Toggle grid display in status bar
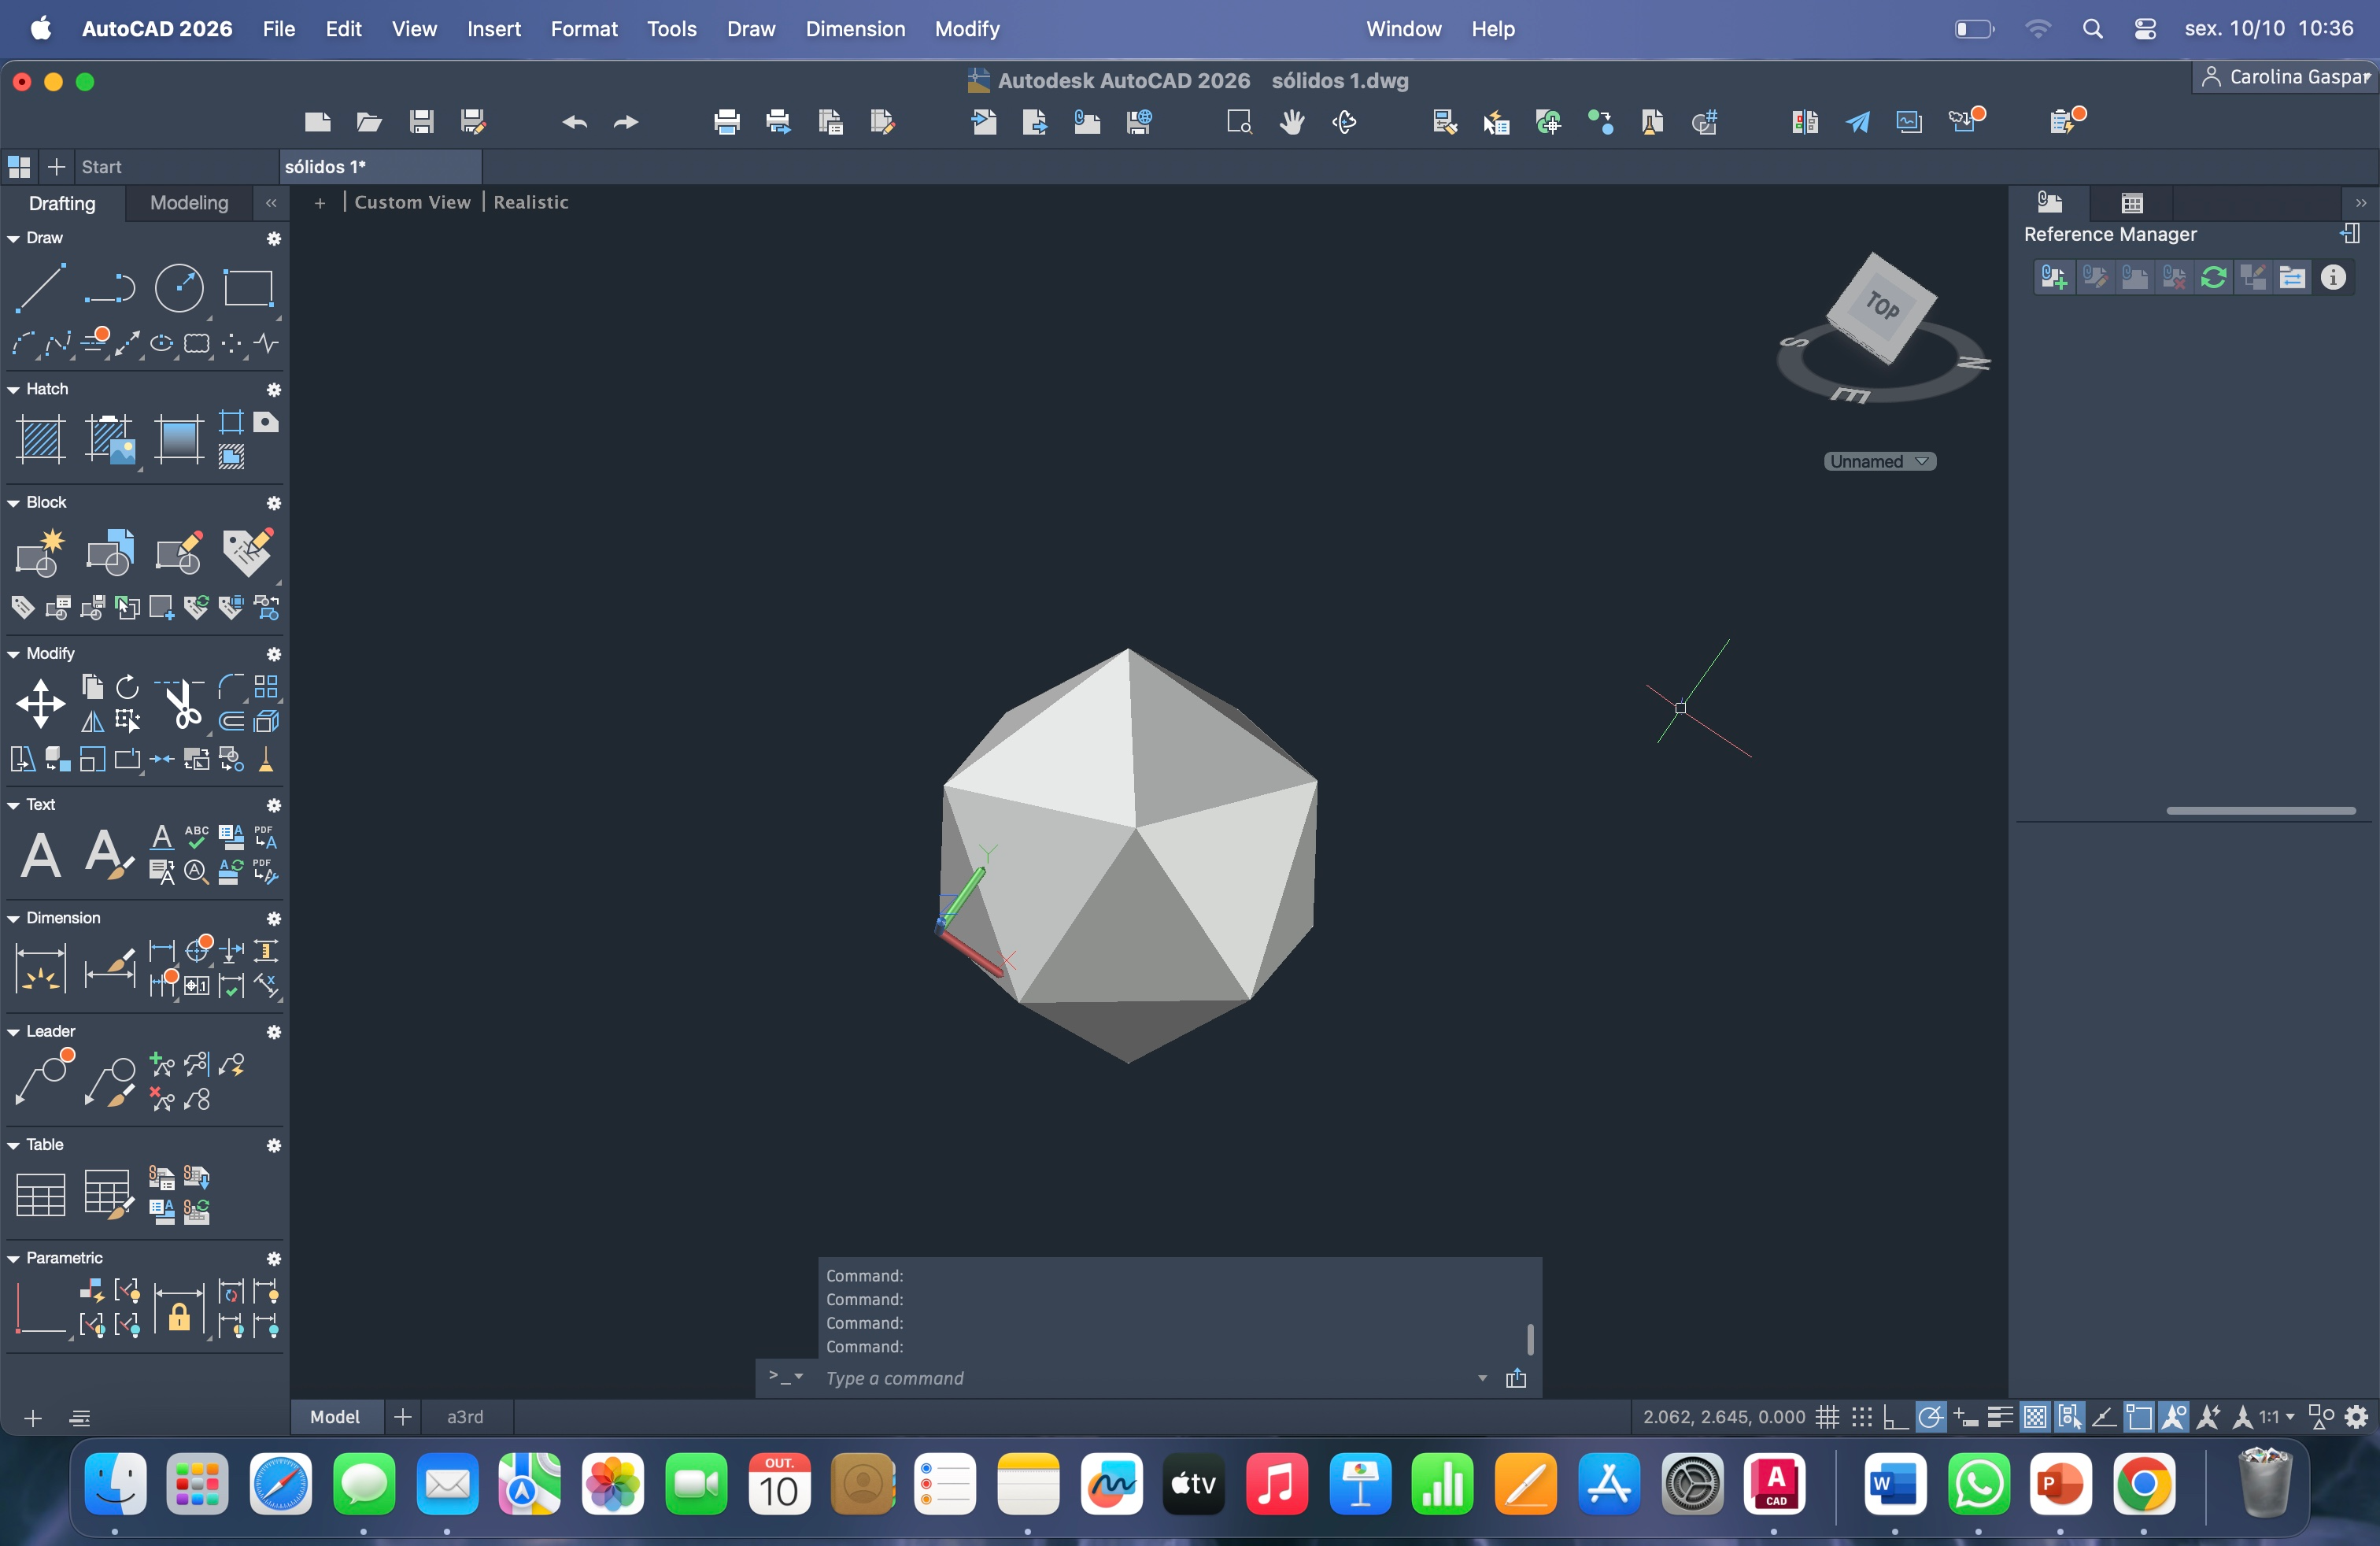 click(x=1827, y=1417)
